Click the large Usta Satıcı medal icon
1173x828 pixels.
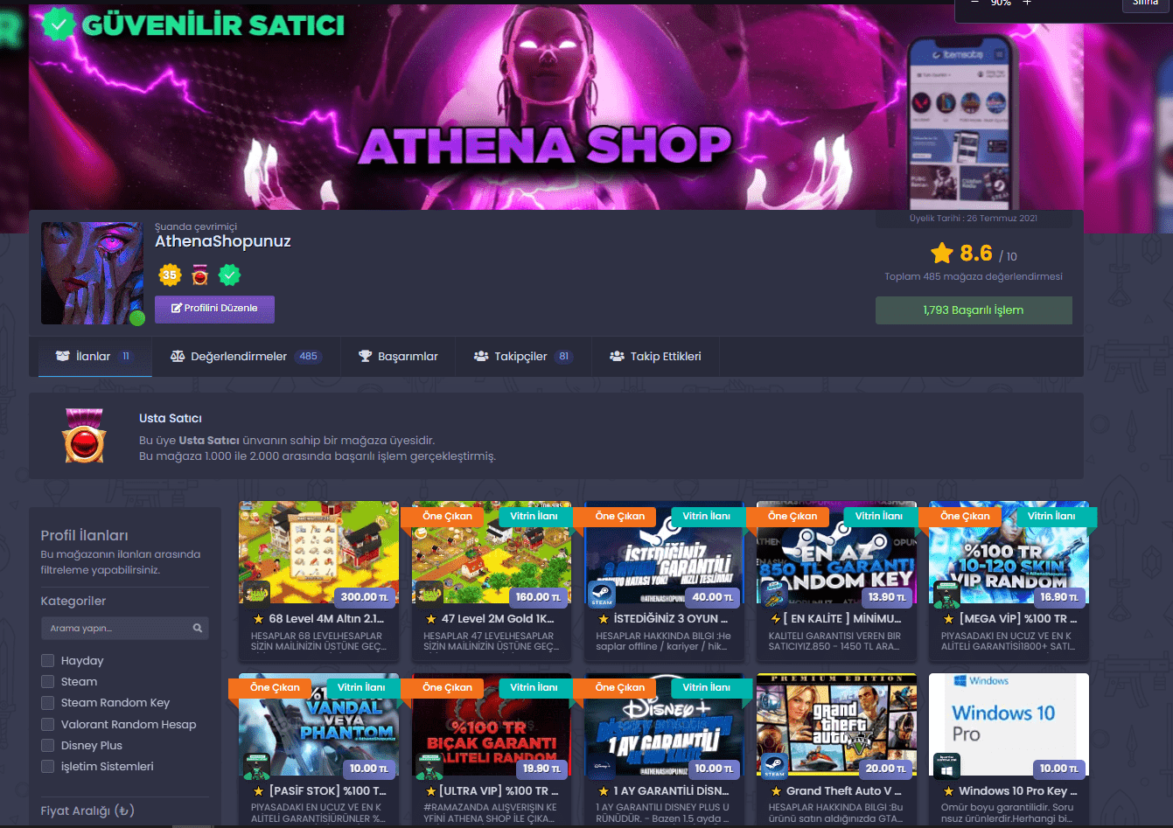click(x=84, y=435)
